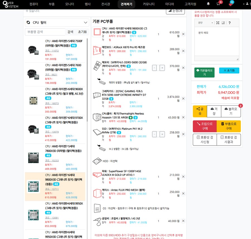Open the 커뮤니티 menu
Viewport: 251px width, 239px height.
click(x=148, y=4)
